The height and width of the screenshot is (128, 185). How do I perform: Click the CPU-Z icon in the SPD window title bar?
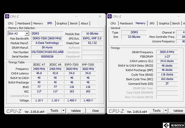8,16
